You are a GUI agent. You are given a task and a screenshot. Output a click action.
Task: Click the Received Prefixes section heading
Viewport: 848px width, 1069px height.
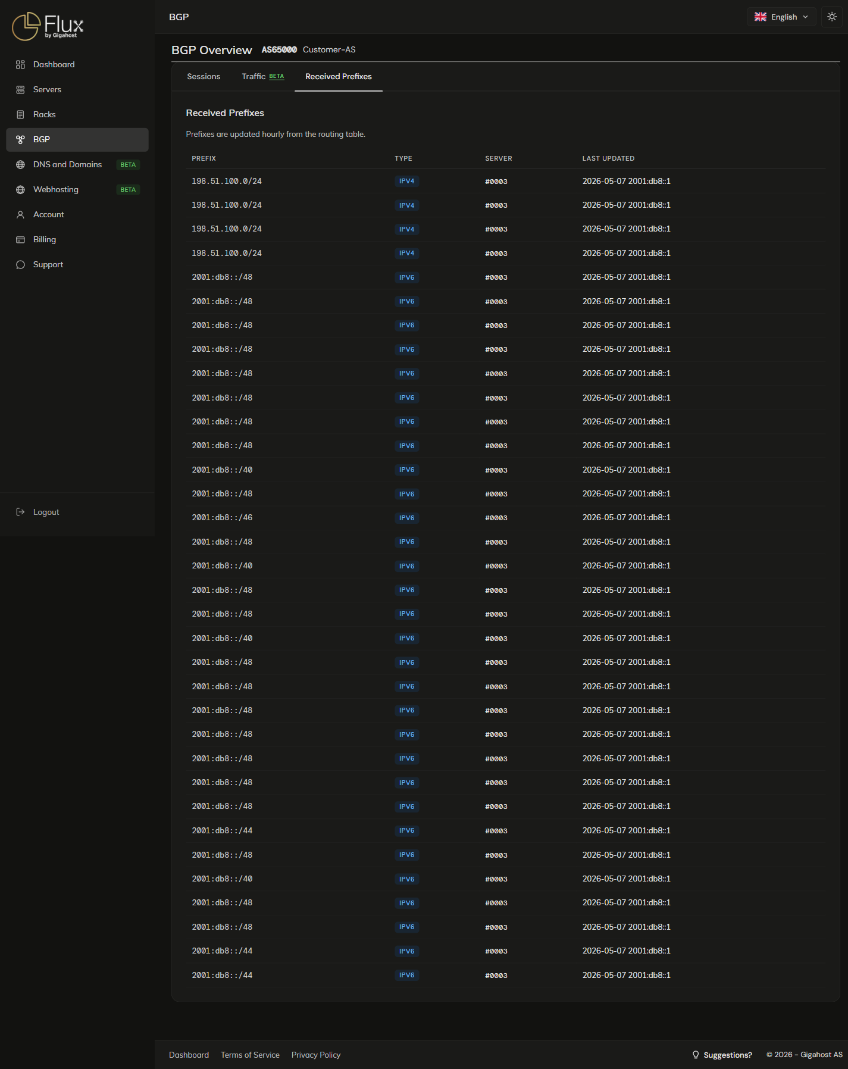click(x=225, y=113)
